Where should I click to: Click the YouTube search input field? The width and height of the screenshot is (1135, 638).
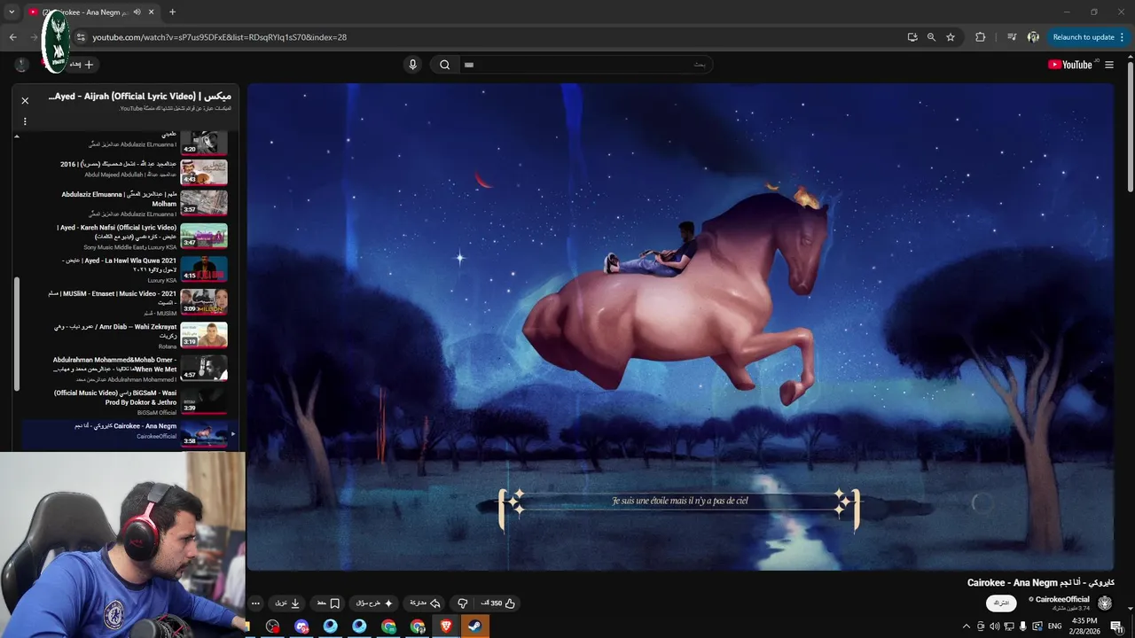[586, 65]
